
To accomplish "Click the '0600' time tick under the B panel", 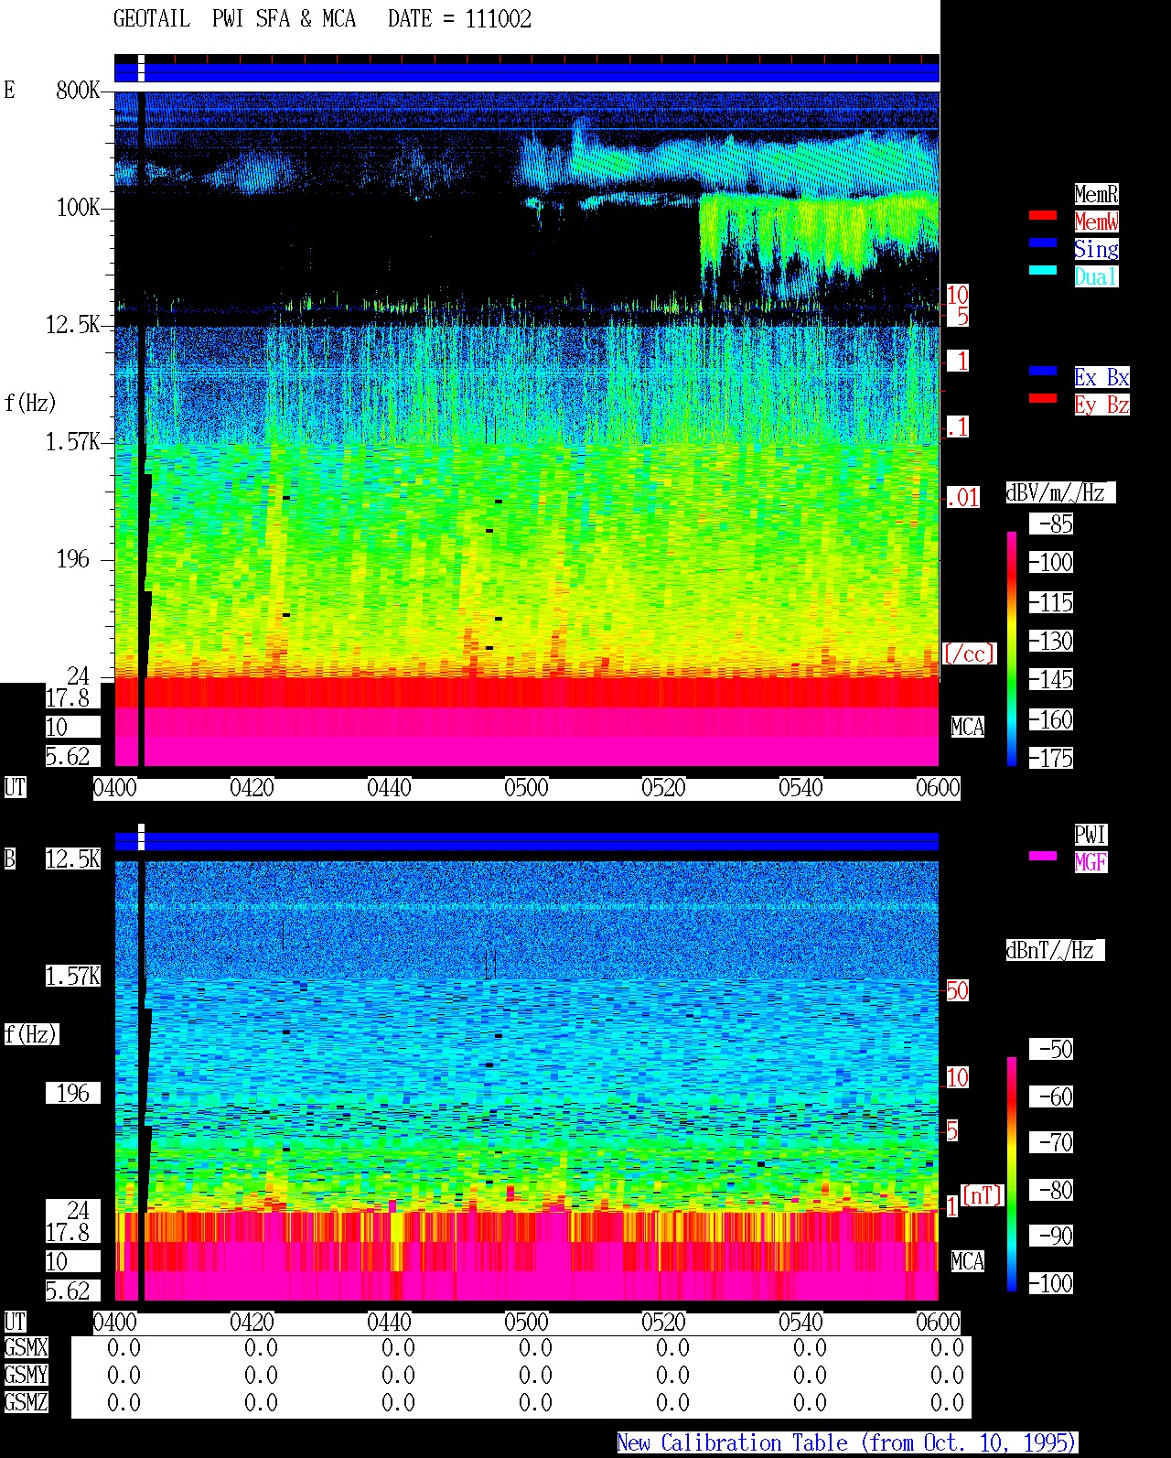I will [938, 1323].
